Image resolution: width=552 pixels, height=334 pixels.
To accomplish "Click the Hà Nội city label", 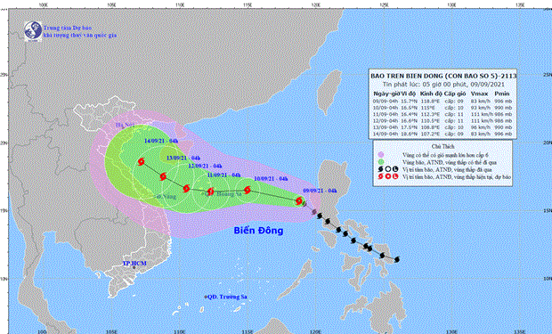I will point(123,125).
